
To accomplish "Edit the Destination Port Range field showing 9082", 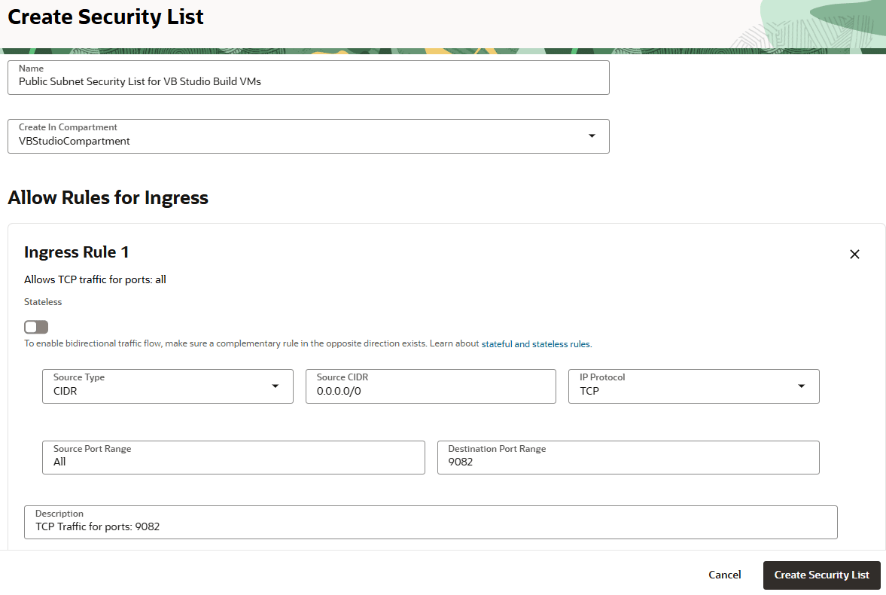I will click(628, 458).
